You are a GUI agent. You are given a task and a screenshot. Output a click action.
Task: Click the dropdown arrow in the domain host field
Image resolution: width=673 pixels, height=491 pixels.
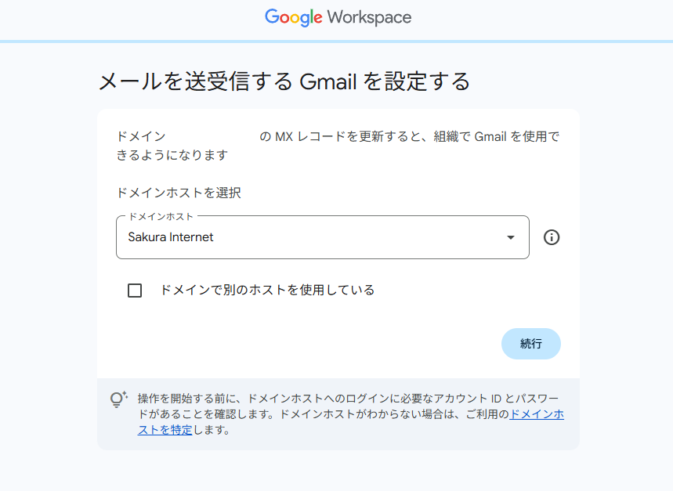tap(510, 237)
